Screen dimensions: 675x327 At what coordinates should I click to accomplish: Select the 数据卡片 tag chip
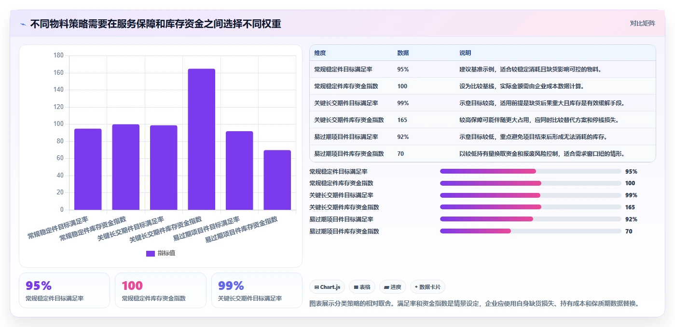(427, 287)
